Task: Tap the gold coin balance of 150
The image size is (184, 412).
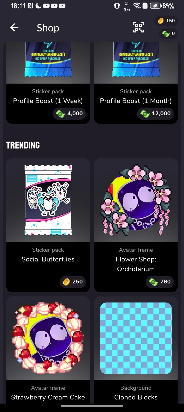Action: coord(166,21)
